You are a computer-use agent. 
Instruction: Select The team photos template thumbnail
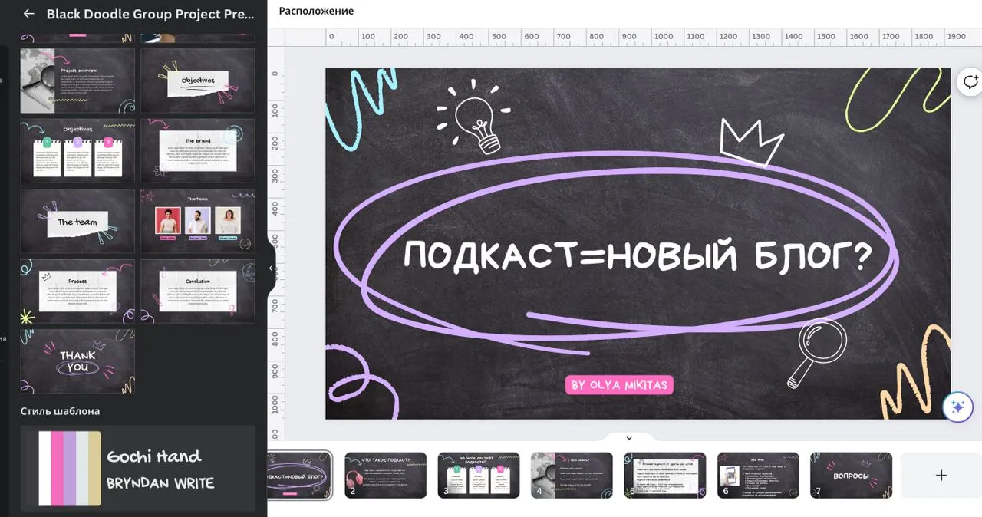[198, 221]
